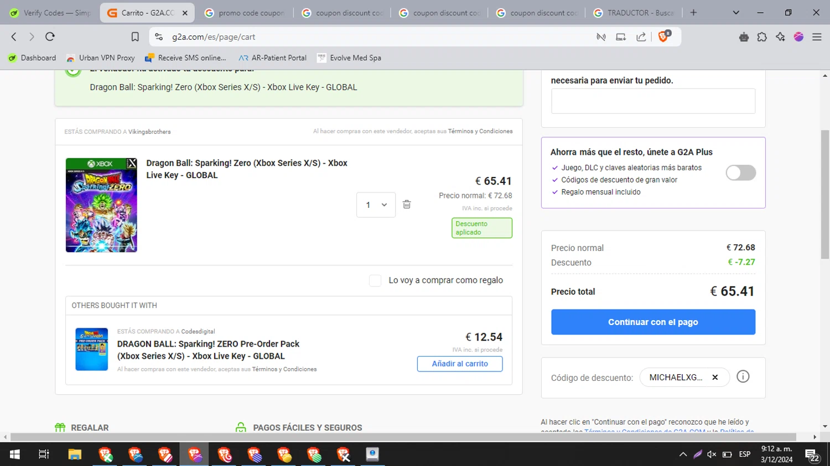Open the Extensions puzzle menu
The width and height of the screenshot is (830, 466).
click(762, 37)
